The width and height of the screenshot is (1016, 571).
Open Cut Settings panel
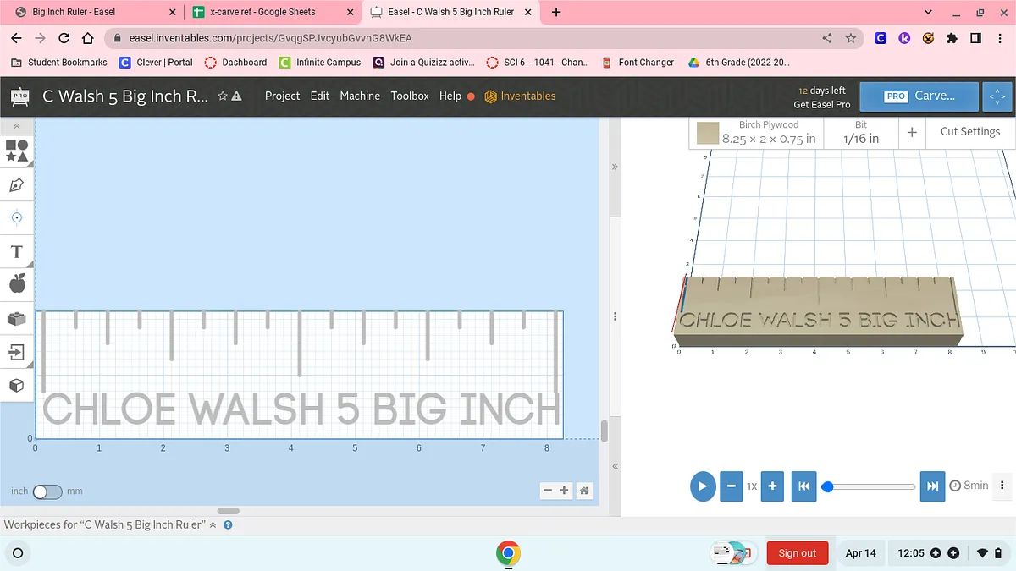[969, 132]
